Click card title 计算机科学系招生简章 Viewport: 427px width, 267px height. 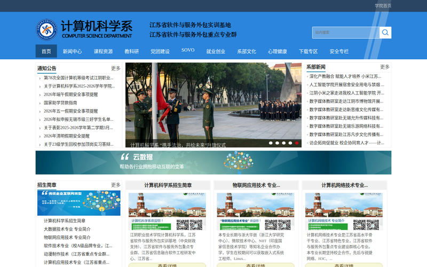pyautogui.click(x=168, y=185)
